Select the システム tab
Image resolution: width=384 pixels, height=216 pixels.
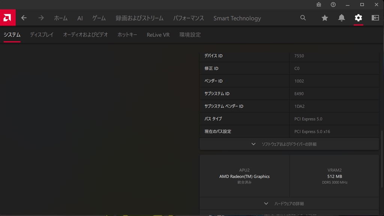12,35
